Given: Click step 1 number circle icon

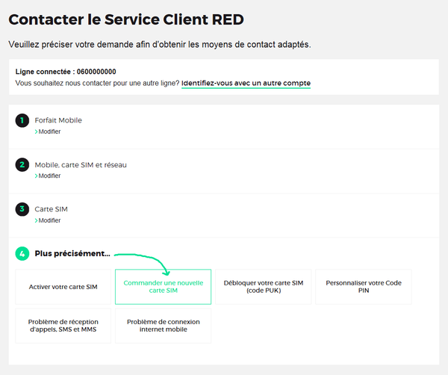Looking at the screenshot, I should (x=22, y=120).
